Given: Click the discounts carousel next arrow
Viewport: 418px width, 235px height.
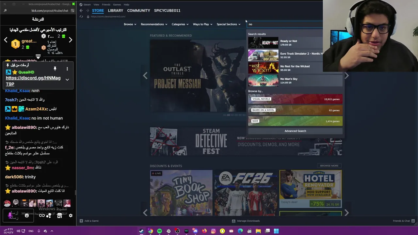Looking at the screenshot, I should coord(346,213).
